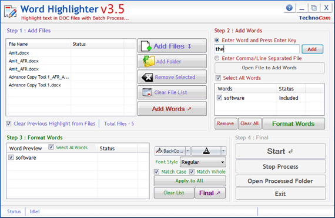Click the Start button
This screenshot has height=218, width=335.
[280, 151]
